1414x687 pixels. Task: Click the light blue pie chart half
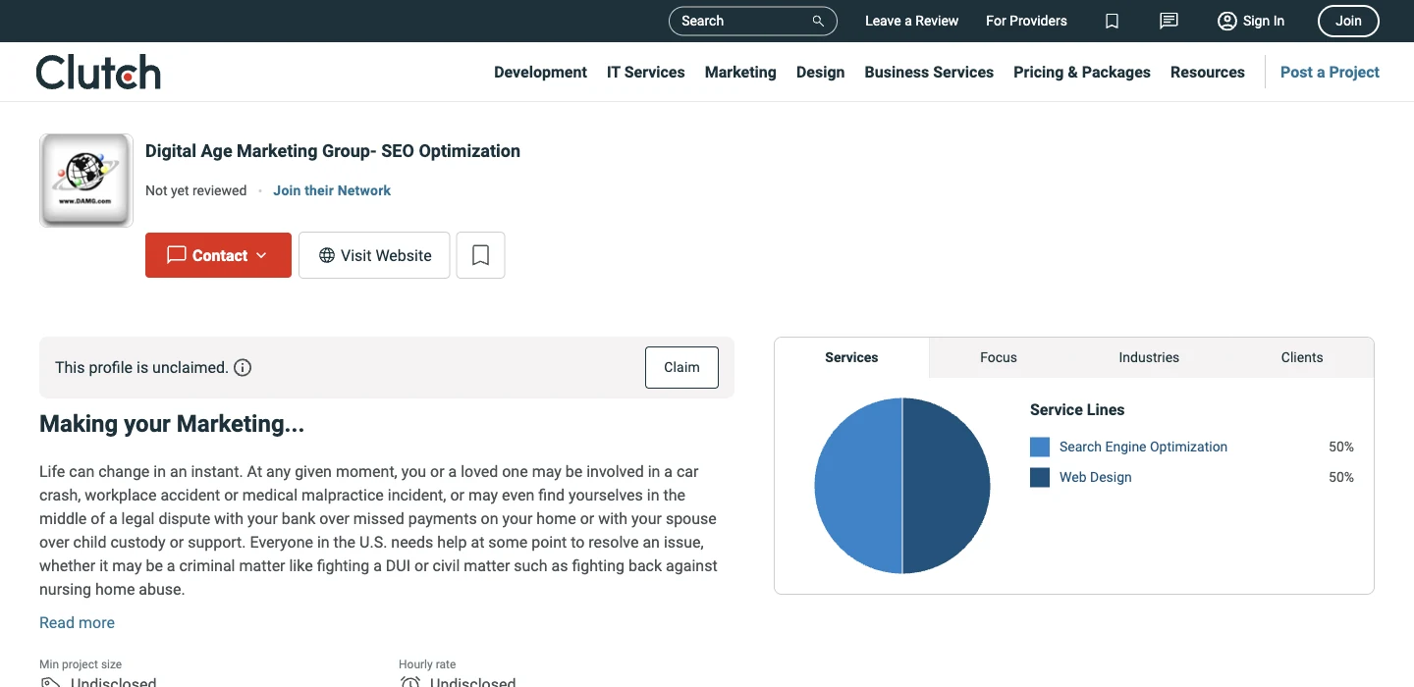pos(858,486)
